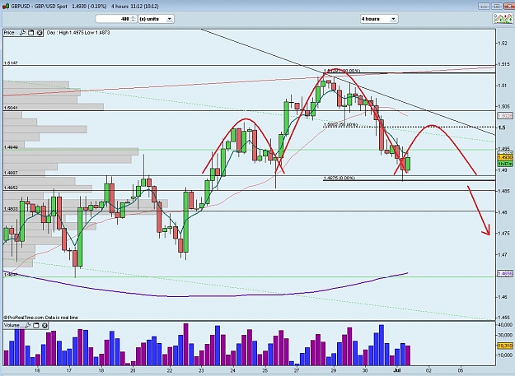Image resolution: width=515 pixels, height=376 pixels.
Task: Close the Price panel
Action: 40,32
